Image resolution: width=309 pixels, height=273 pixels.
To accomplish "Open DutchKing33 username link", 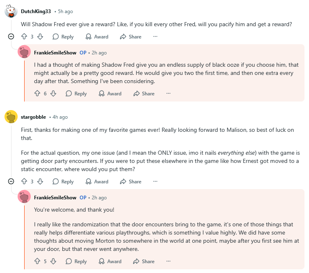I will coord(36,11).
